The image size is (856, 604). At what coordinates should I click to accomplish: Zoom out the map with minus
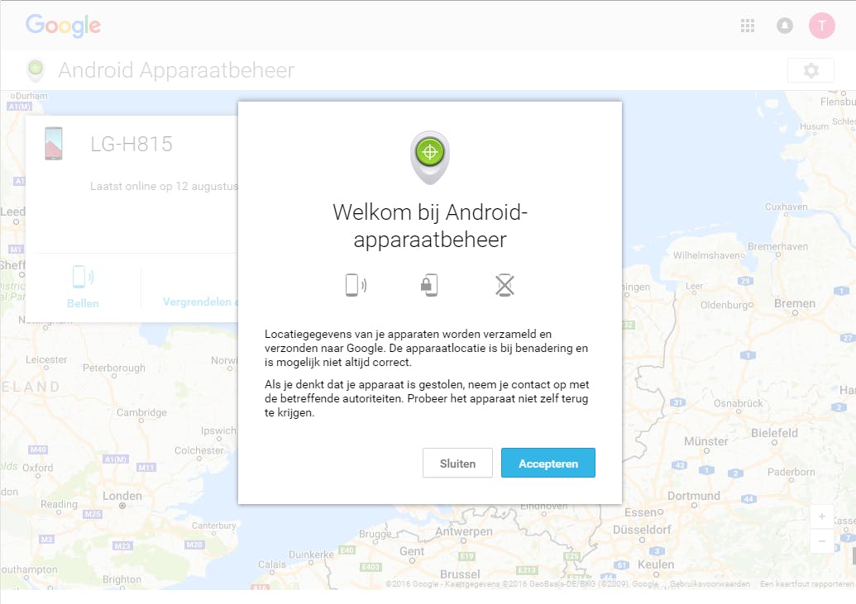point(821,541)
